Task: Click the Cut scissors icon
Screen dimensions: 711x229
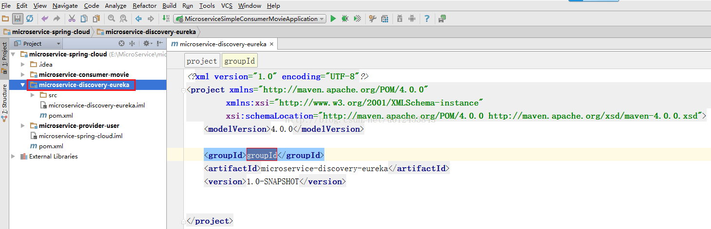Action: point(72,18)
